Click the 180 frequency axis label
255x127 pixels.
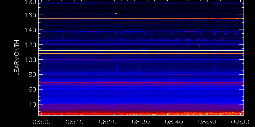point(30,2)
